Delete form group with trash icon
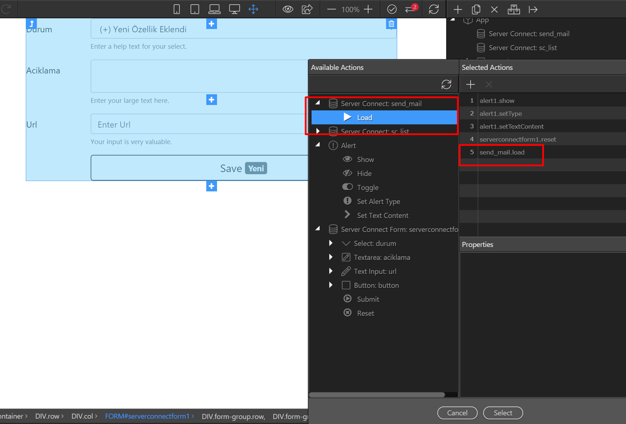This screenshot has width=626, height=424. 391,24
